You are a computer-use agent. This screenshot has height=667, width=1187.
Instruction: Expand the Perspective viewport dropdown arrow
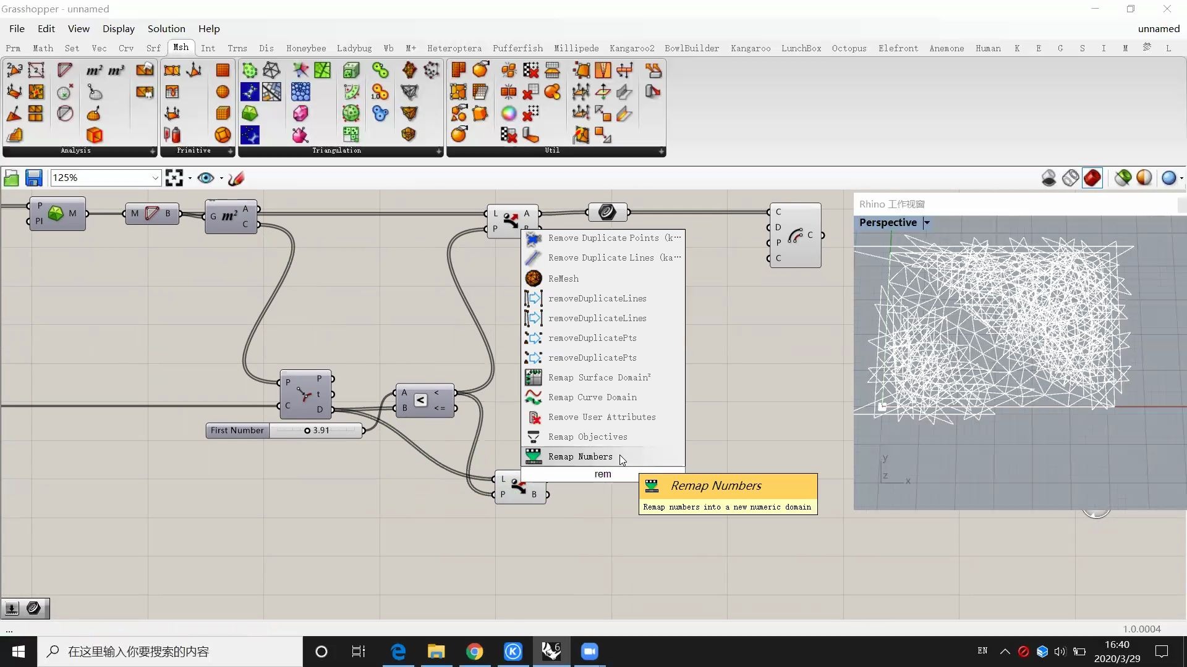tap(927, 223)
